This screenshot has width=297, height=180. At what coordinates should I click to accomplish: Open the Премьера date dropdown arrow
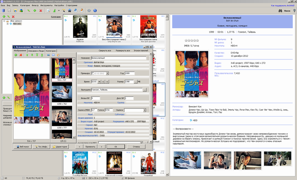(107, 73)
